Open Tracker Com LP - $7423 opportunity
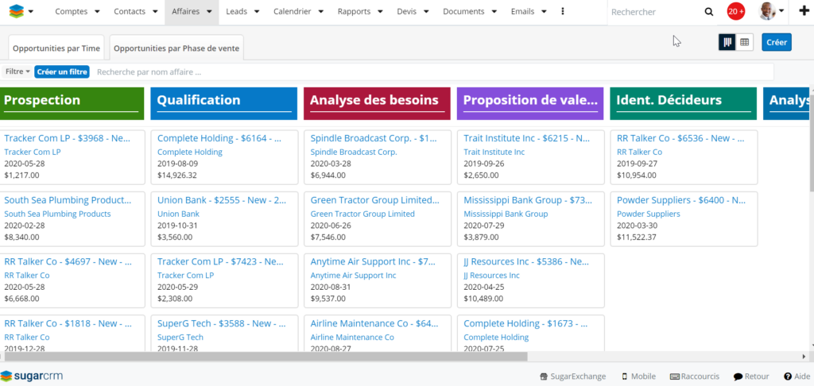The image size is (814, 386). click(x=219, y=261)
